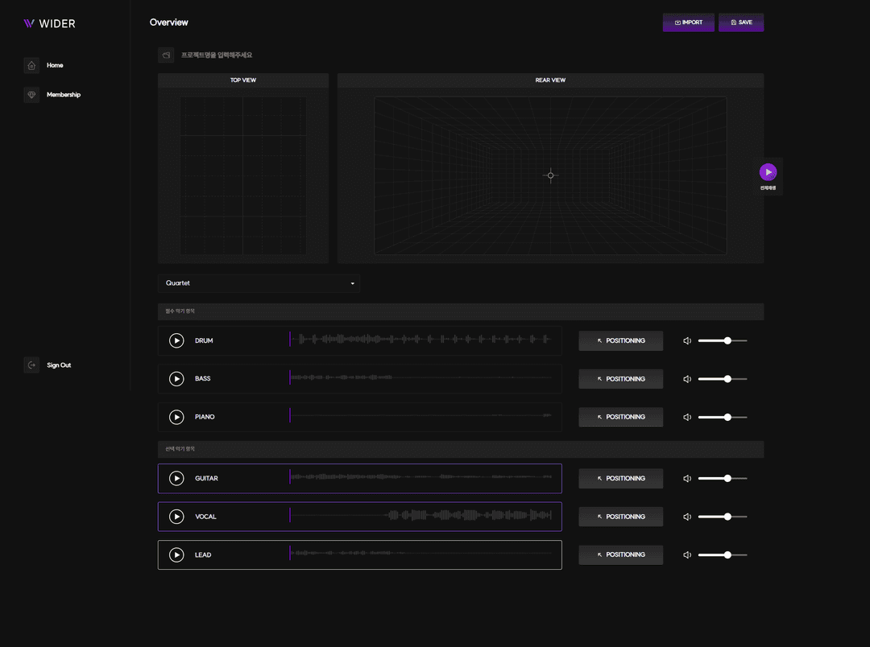870x647 pixels.
Task: Go to the Home menu item
Action: pos(55,65)
